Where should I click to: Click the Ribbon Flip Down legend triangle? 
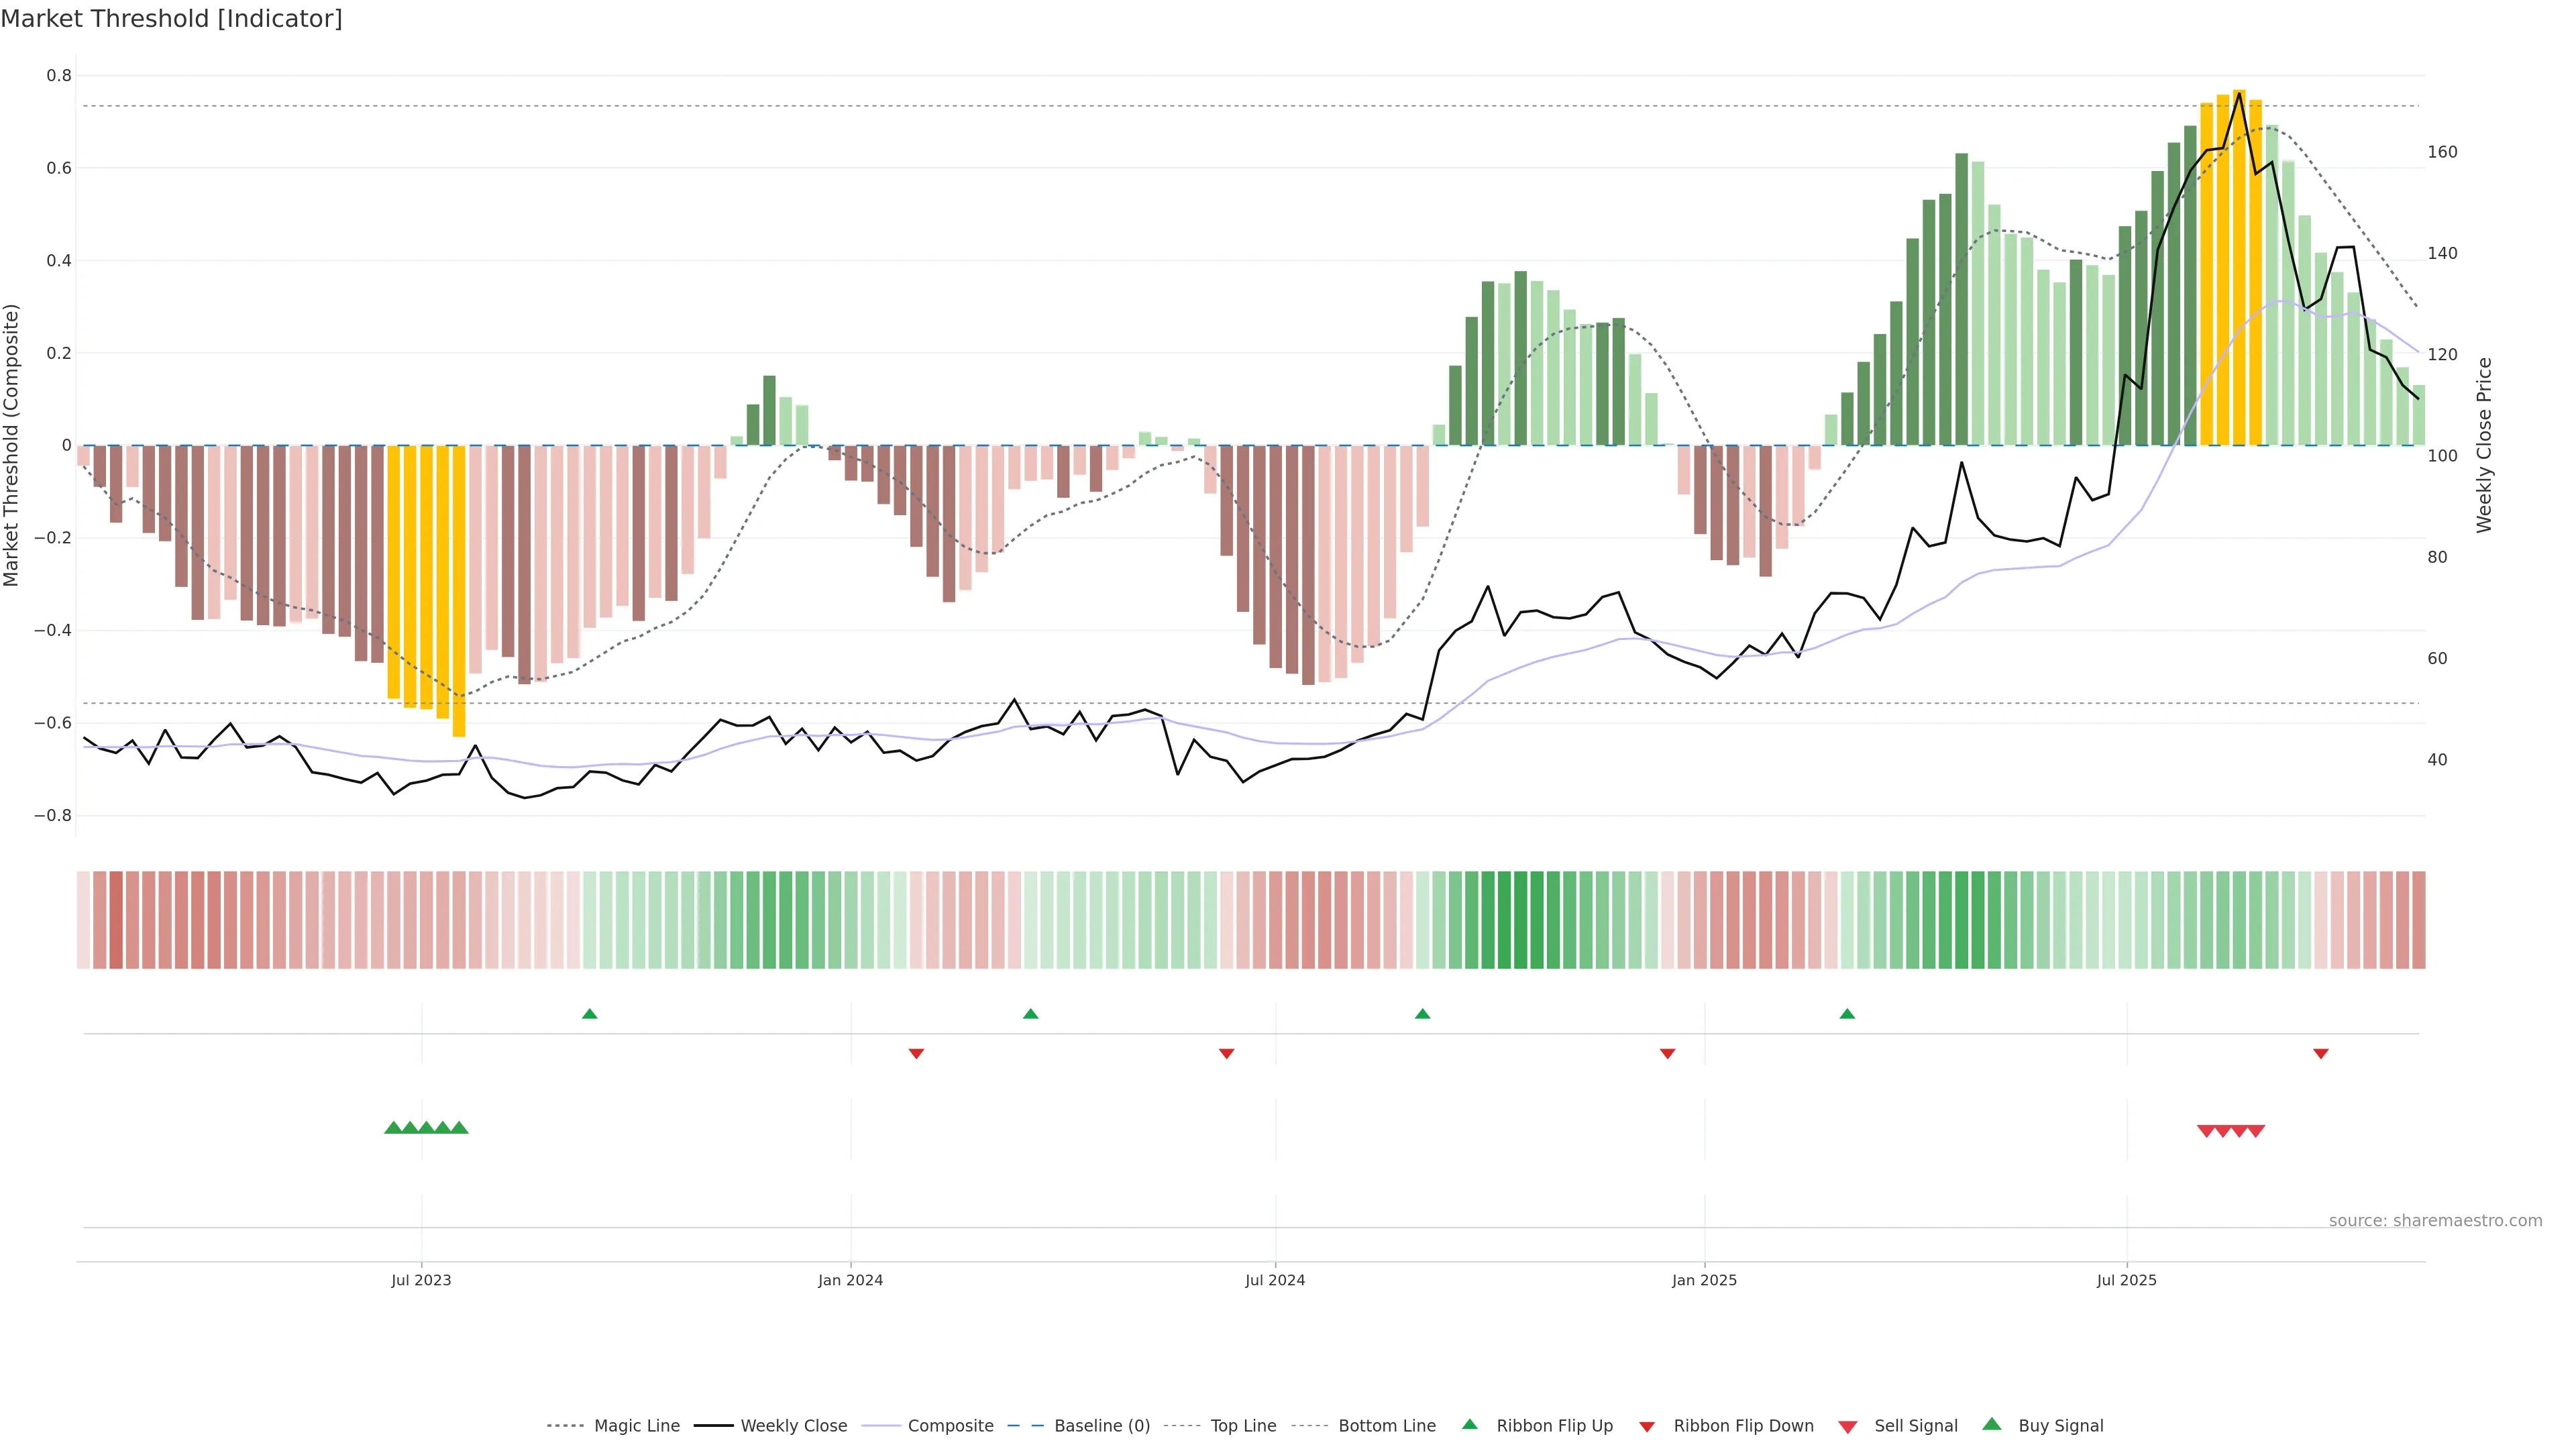coord(1647,1427)
